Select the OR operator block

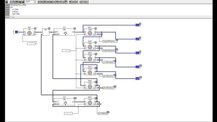pyautogui.click(x=45, y=32)
